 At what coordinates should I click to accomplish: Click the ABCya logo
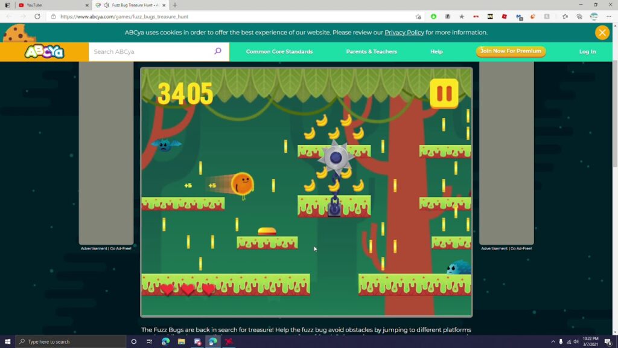[x=44, y=52]
